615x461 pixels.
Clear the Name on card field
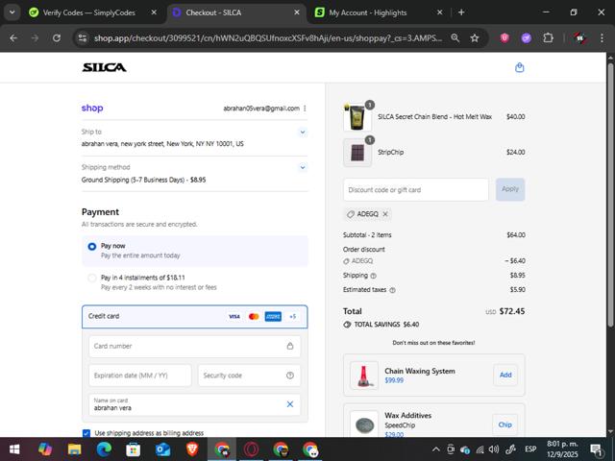coord(290,404)
